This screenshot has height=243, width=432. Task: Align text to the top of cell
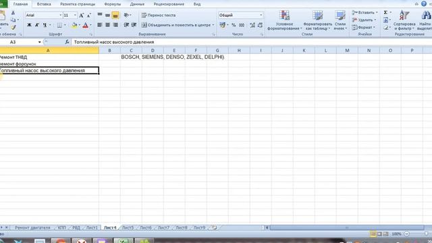[100, 15]
